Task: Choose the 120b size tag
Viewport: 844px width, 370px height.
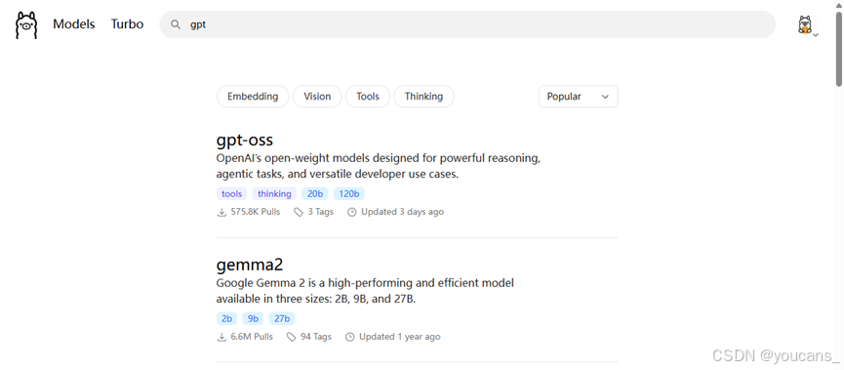Action: coord(349,194)
